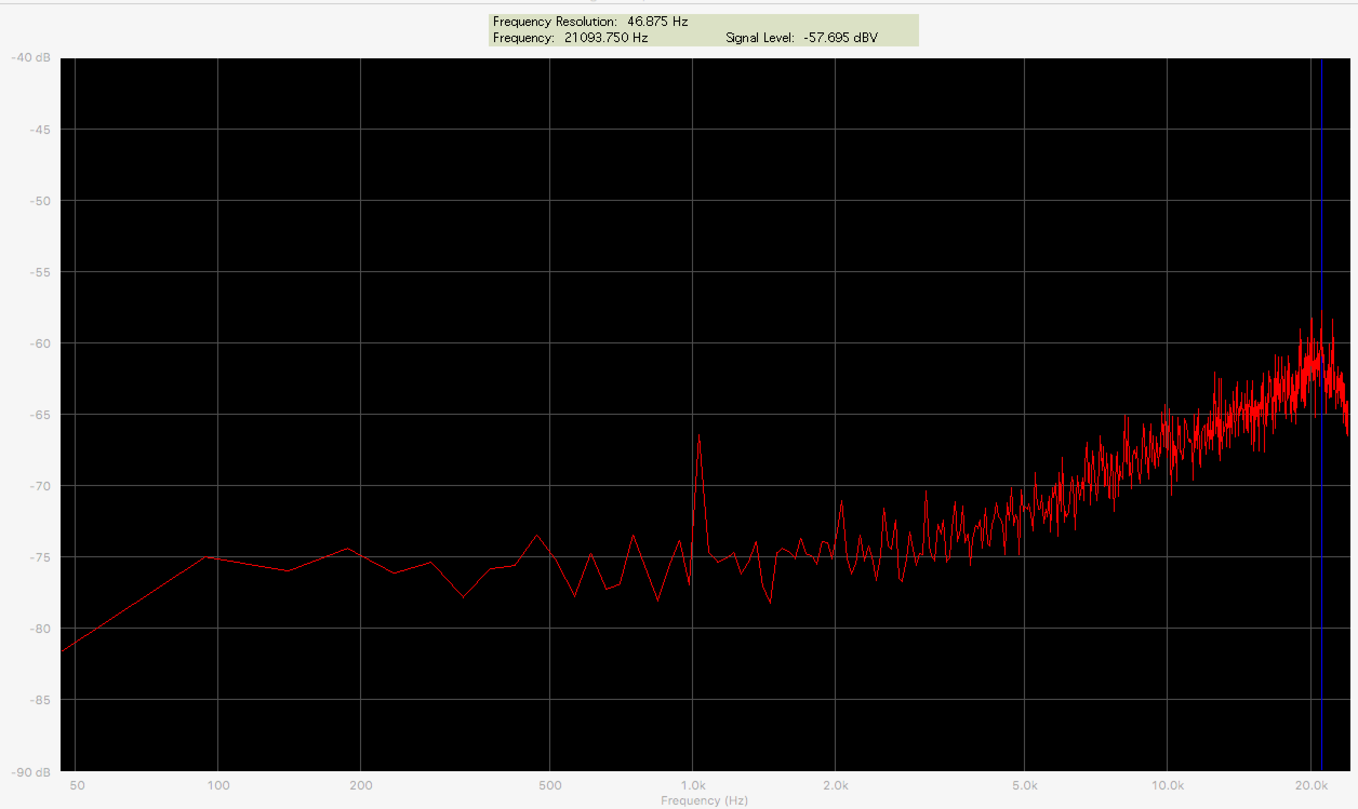Click the '-40 dB' axis label
Viewport: 1358px width, 809px height.
tap(31, 58)
